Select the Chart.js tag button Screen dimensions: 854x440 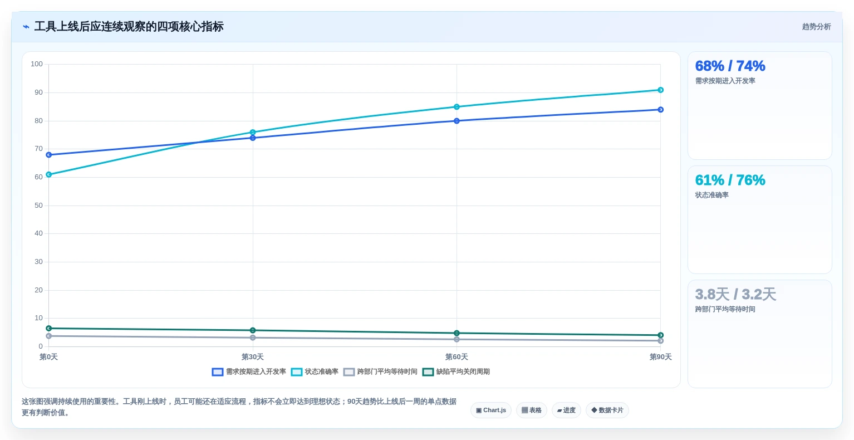(491, 410)
